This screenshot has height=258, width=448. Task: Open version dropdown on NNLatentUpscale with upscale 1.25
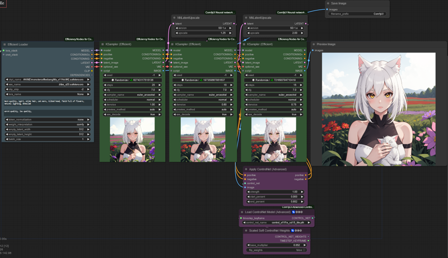point(204,28)
